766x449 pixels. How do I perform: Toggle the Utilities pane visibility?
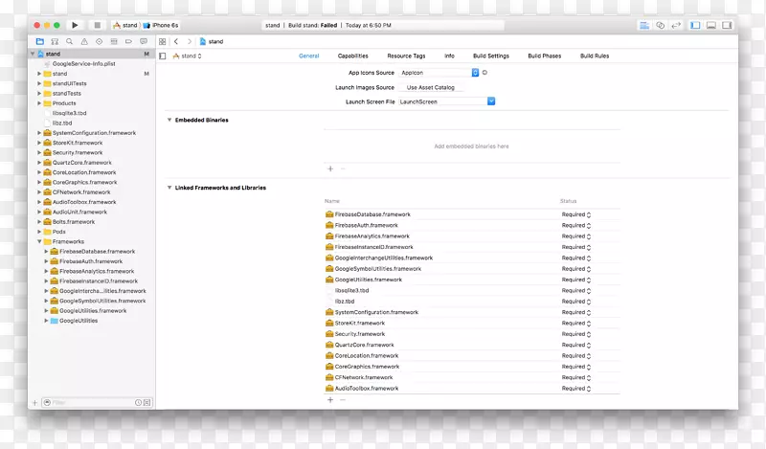(727, 25)
